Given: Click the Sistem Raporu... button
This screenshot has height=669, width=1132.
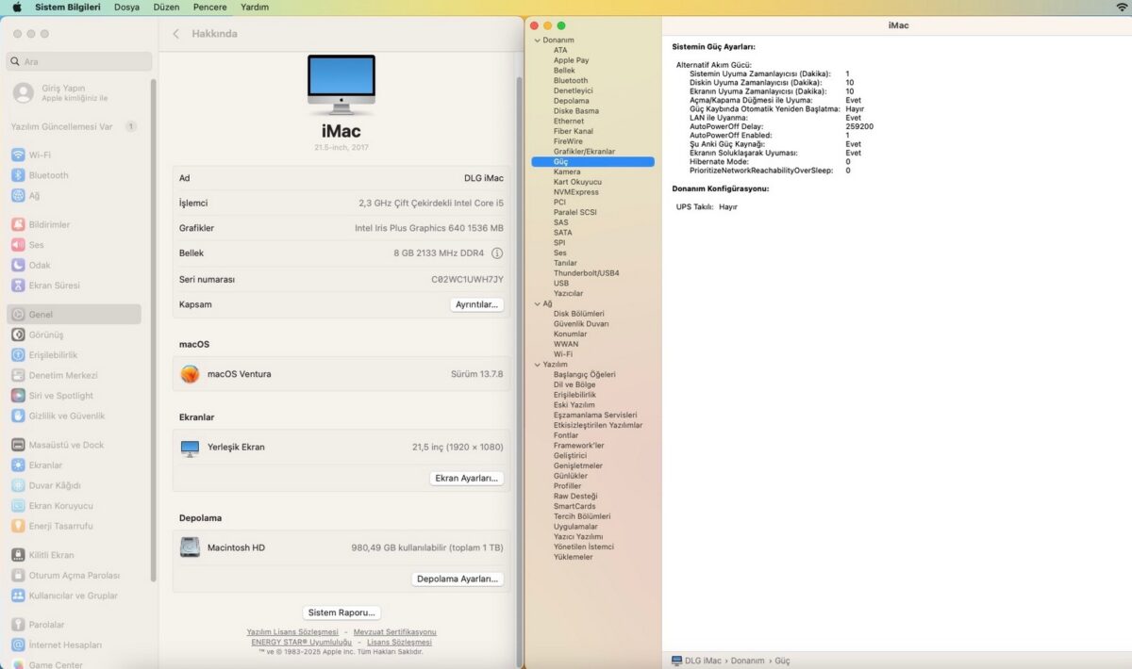Looking at the screenshot, I should [342, 612].
